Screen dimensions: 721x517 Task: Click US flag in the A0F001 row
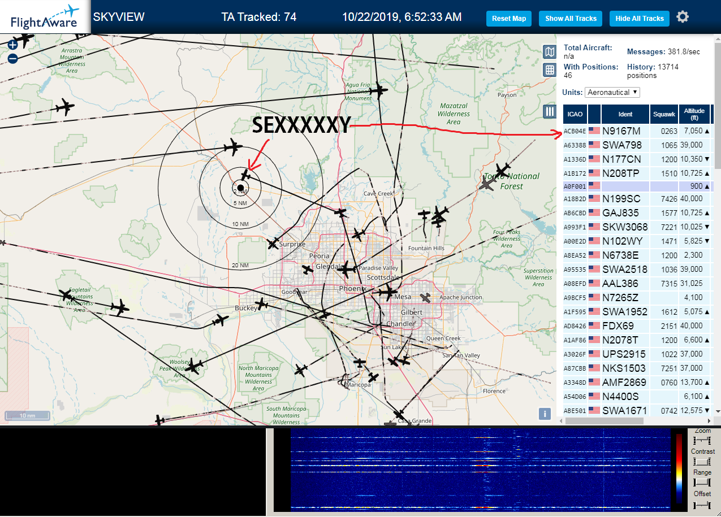pos(594,185)
